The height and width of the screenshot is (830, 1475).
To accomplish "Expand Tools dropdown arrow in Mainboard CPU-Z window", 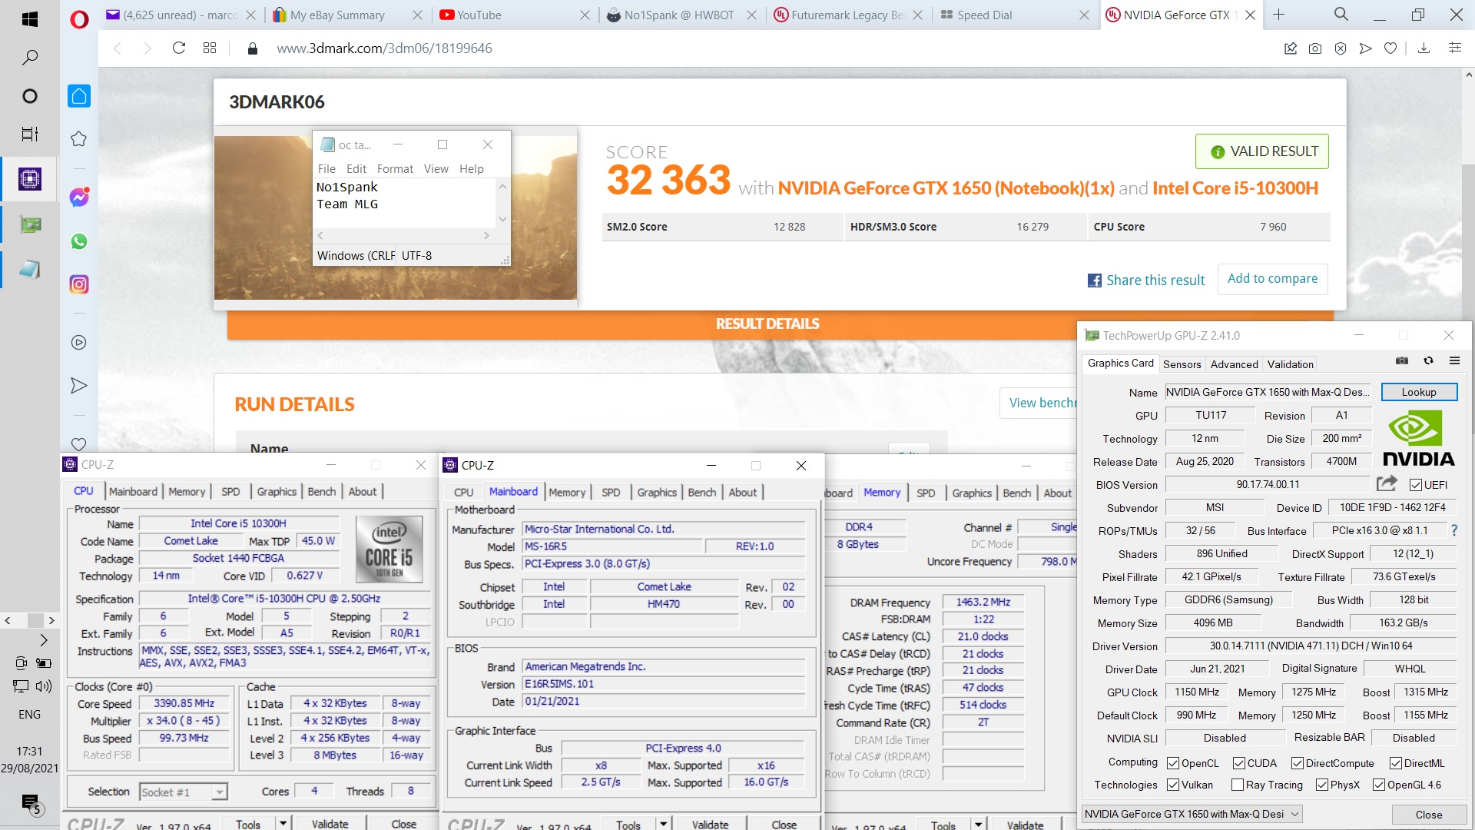I will click(x=663, y=824).
